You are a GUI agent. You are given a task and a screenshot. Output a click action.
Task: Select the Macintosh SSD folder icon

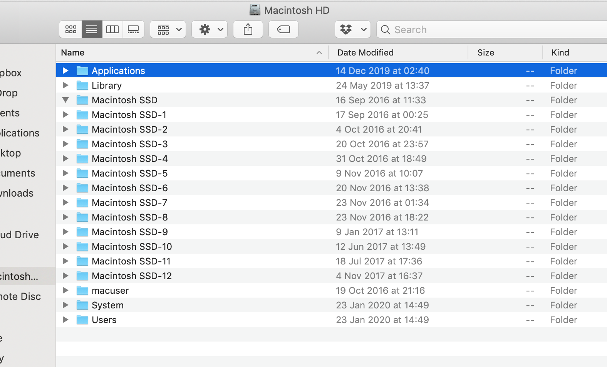(x=82, y=100)
